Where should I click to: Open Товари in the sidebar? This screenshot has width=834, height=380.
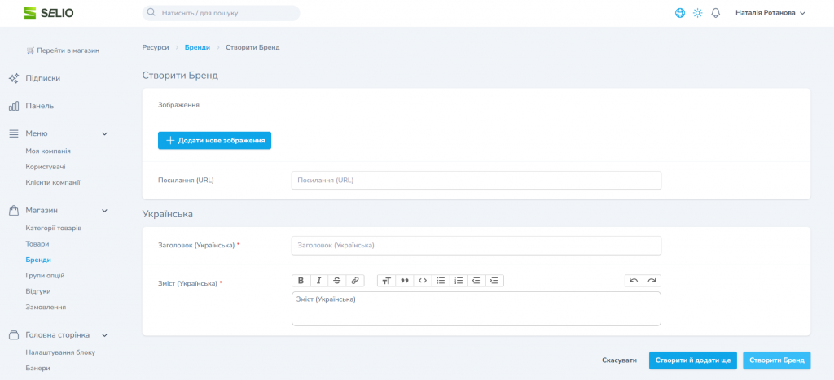[x=37, y=243]
